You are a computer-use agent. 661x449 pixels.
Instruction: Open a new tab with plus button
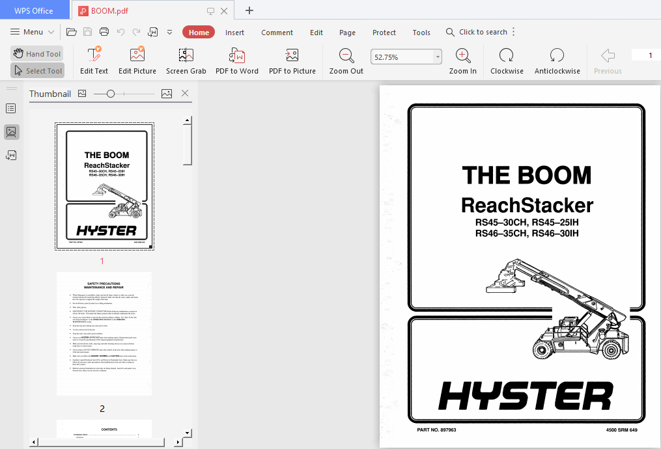[249, 10]
